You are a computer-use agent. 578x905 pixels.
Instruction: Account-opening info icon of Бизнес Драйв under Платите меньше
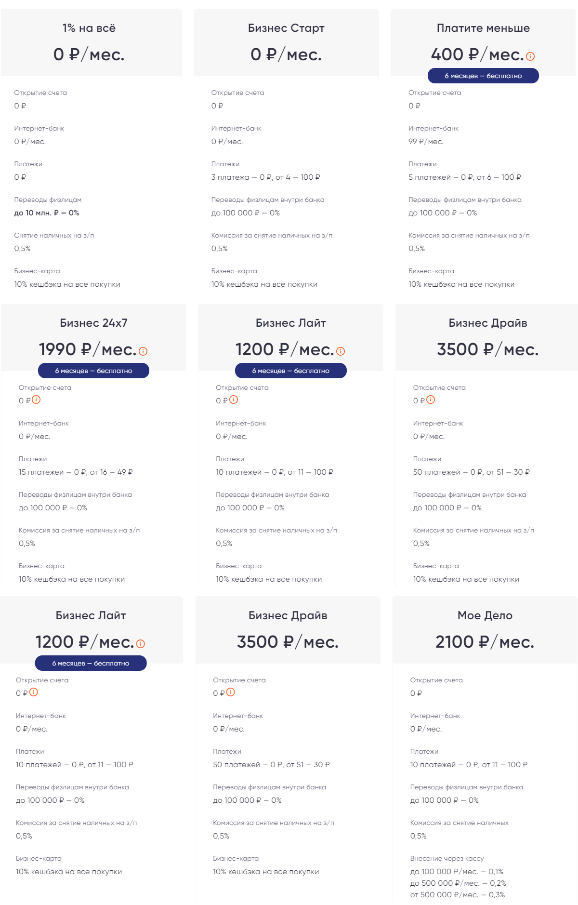(431, 399)
